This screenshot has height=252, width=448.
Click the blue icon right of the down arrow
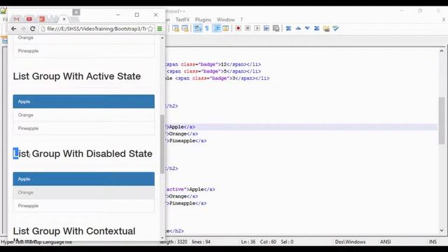click(316, 28)
